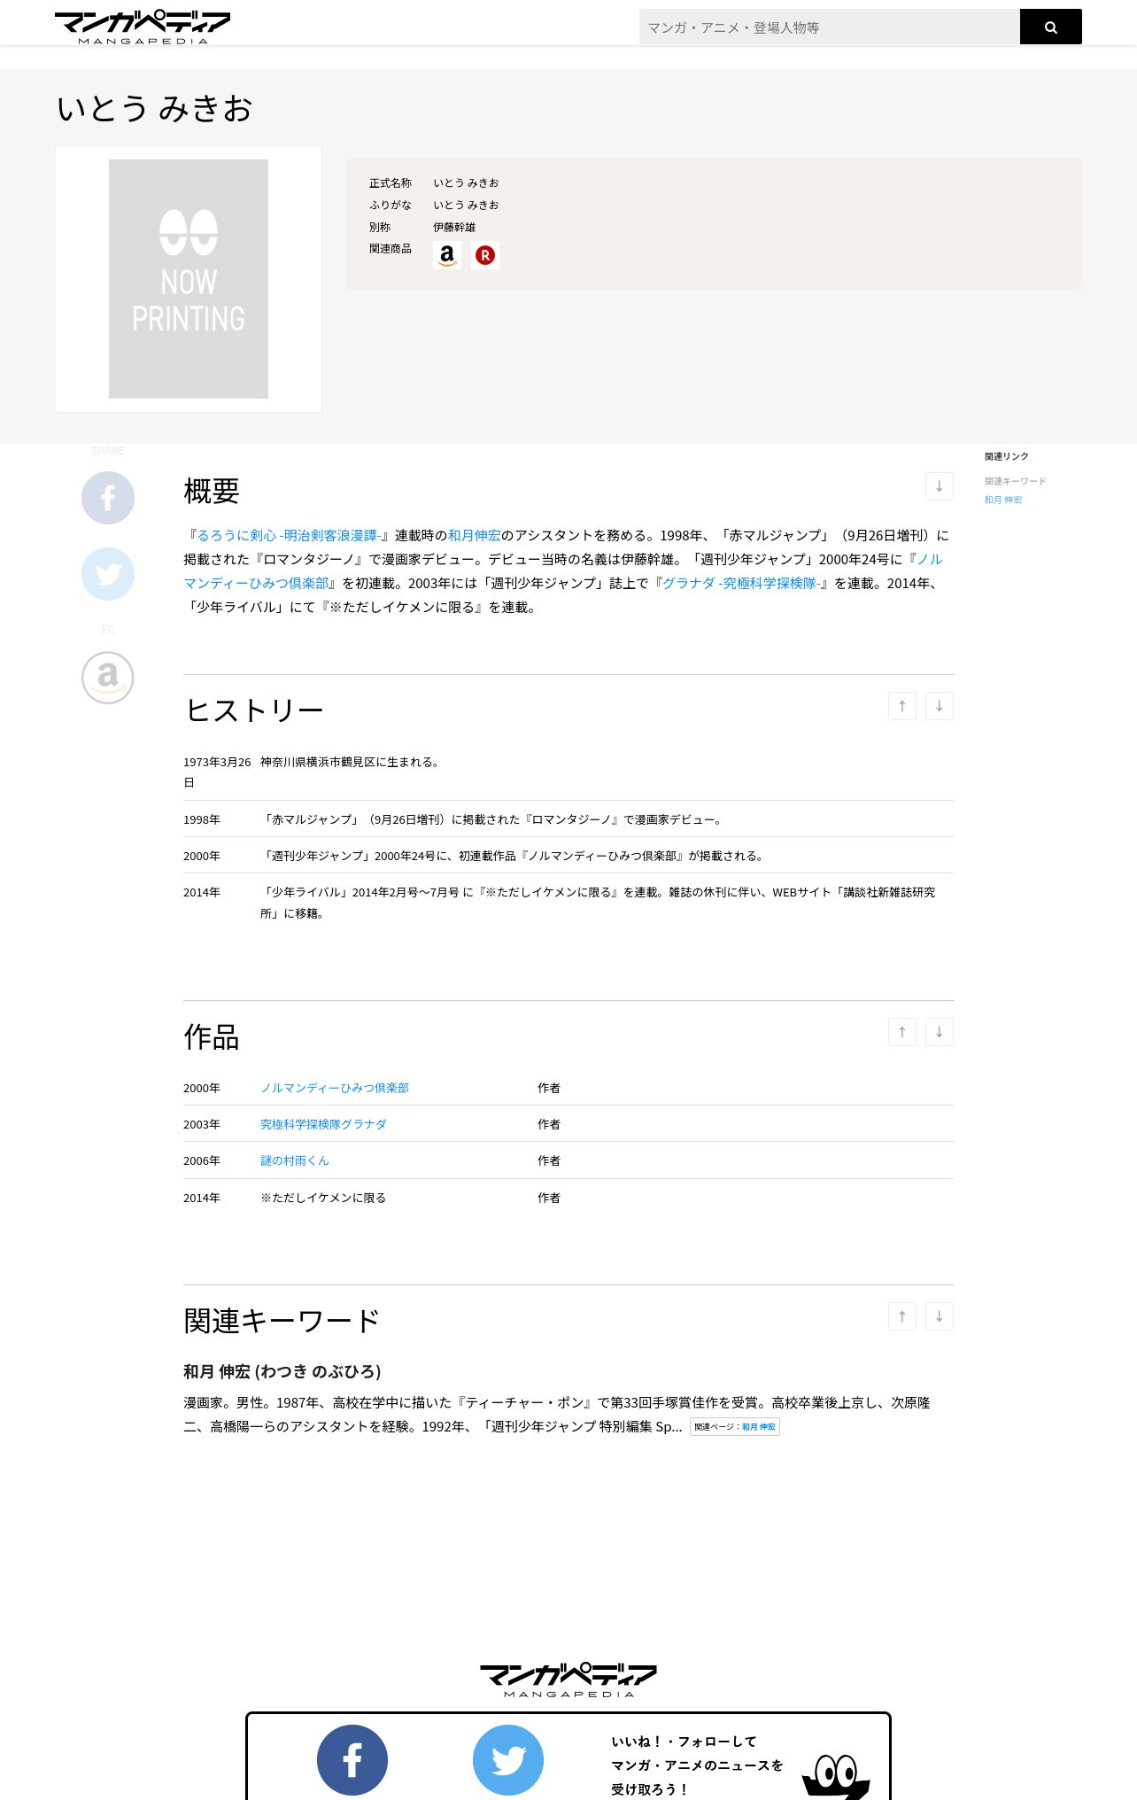Click the 和月 伸宏 related link in right sidebar

(x=1003, y=500)
